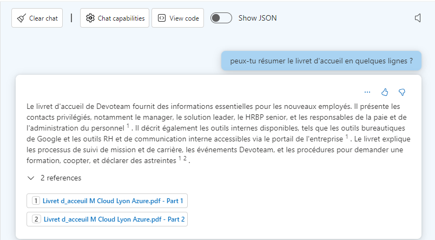Click the user message bubble about livret d'accueil
The image size is (435, 240).
pyautogui.click(x=321, y=61)
